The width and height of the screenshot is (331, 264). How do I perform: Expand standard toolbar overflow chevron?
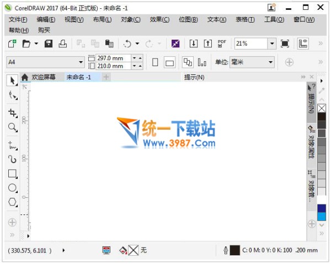(x=321, y=44)
